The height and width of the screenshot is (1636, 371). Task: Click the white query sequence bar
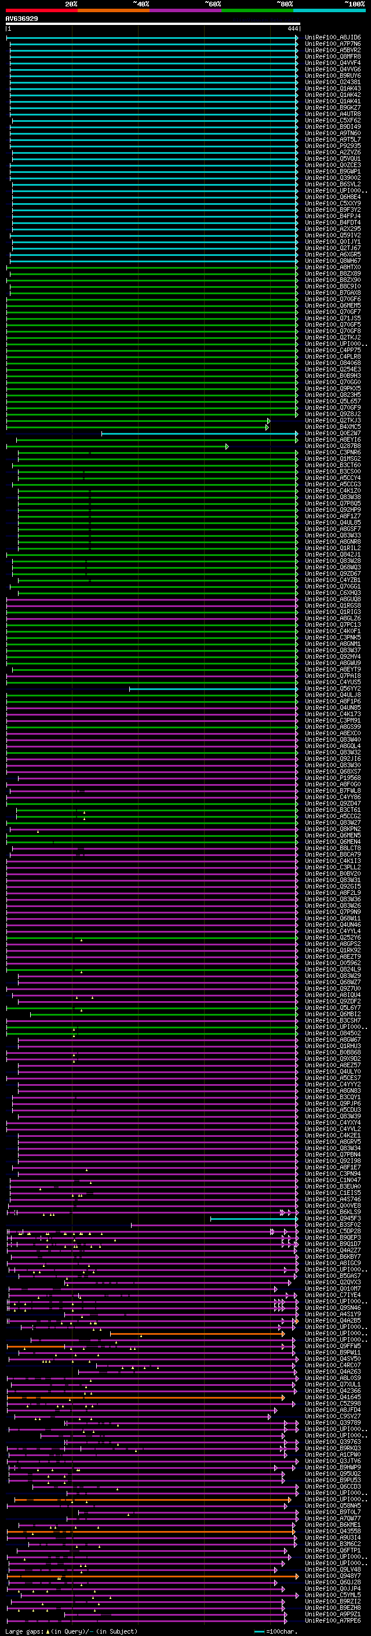(153, 24)
